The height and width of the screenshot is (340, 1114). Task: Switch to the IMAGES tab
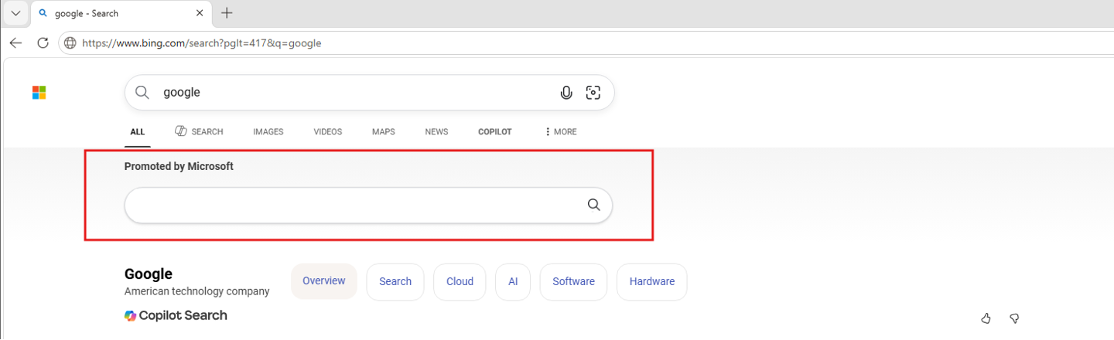(x=268, y=132)
